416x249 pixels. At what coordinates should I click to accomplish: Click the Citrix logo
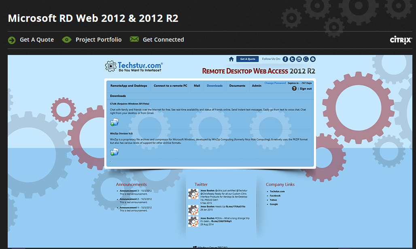pyautogui.click(x=401, y=40)
